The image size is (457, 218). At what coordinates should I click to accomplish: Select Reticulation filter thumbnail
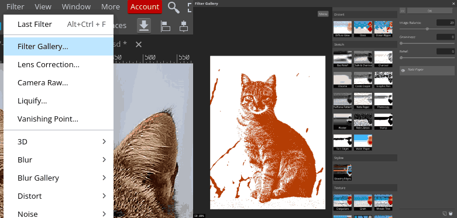tap(363, 122)
